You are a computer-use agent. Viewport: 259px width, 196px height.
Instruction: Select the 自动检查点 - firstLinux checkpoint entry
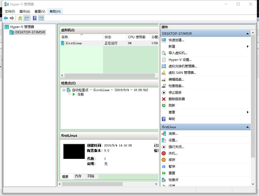[x=110, y=90]
